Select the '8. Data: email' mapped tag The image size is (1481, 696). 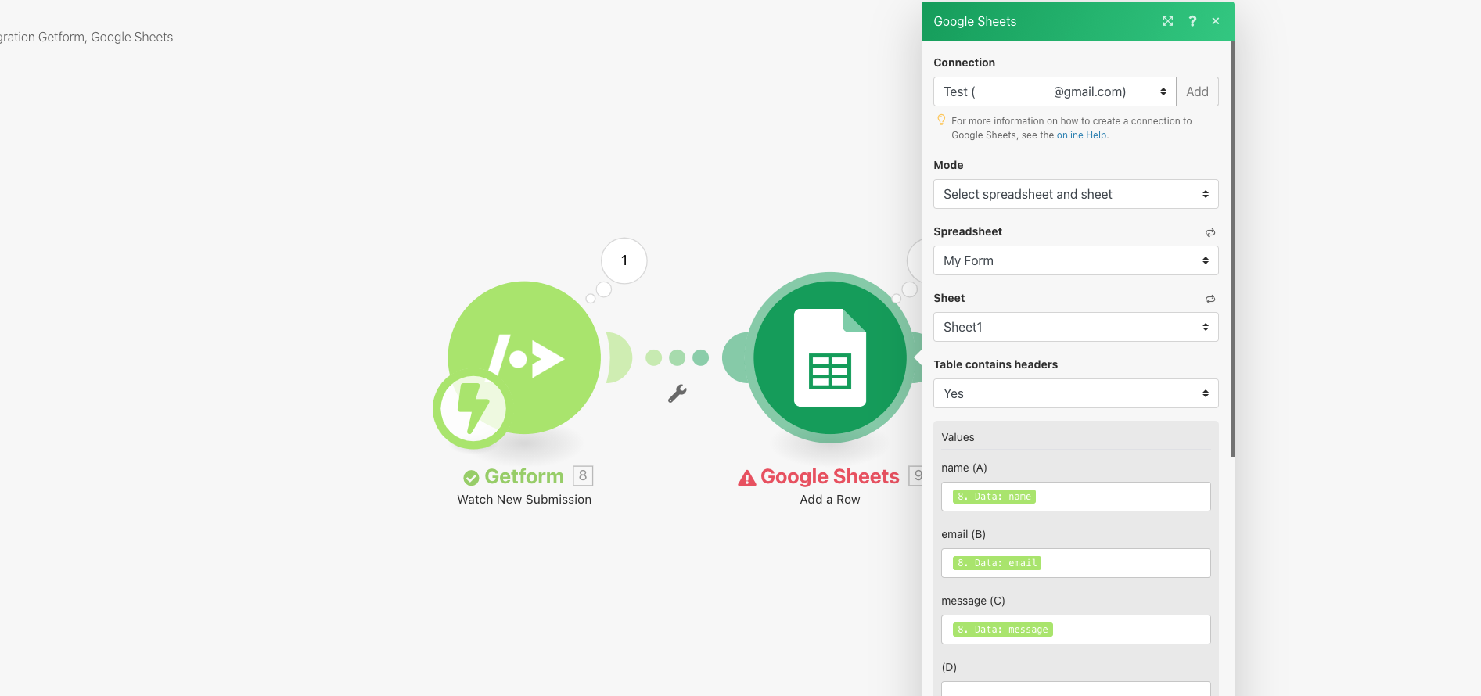click(997, 563)
